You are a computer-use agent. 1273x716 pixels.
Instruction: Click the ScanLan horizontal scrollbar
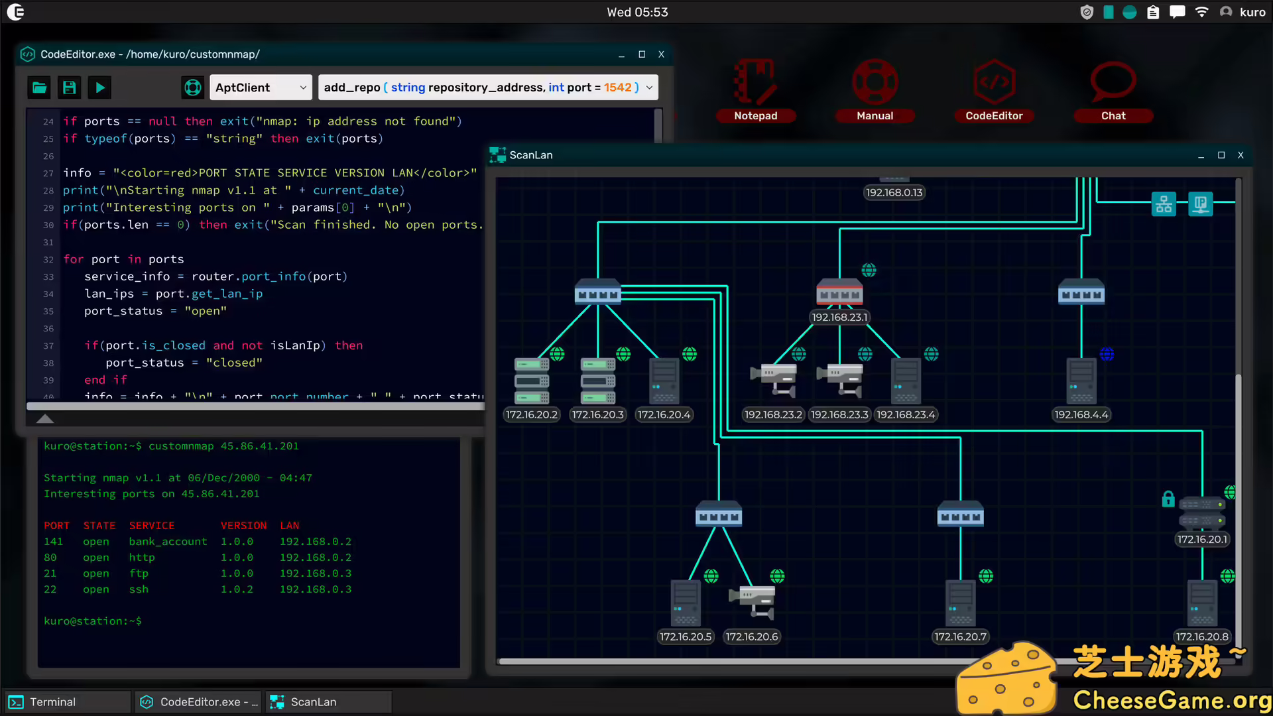point(729,661)
